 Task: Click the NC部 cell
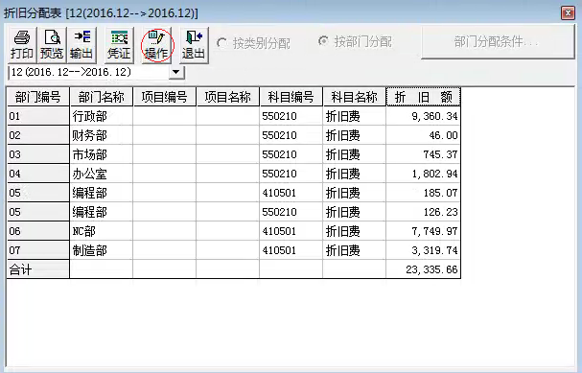coord(101,231)
